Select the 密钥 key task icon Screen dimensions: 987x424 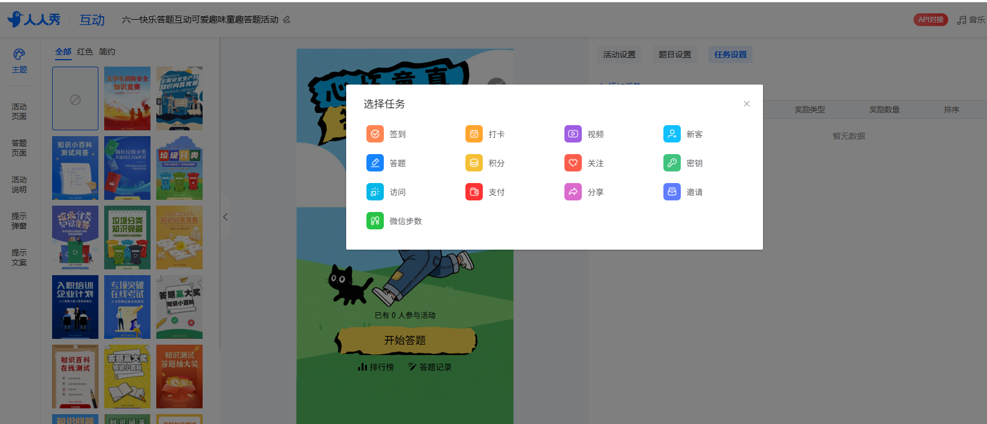click(x=672, y=163)
